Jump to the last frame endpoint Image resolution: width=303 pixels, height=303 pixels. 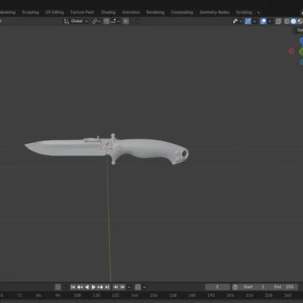click(108, 287)
